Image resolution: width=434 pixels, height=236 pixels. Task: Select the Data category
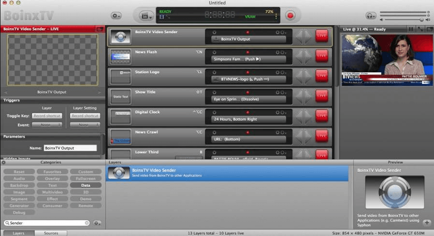[86, 185]
